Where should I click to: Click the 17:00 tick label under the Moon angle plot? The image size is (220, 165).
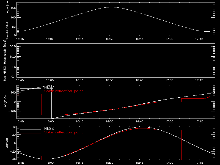coord(169,80)
